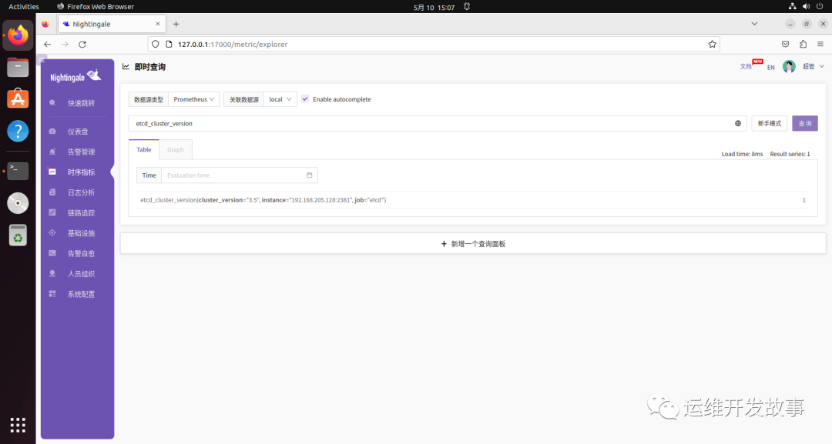The image size is (832, 444).
Task: Open the site shield security icon
Action: (x=156, y=45)
